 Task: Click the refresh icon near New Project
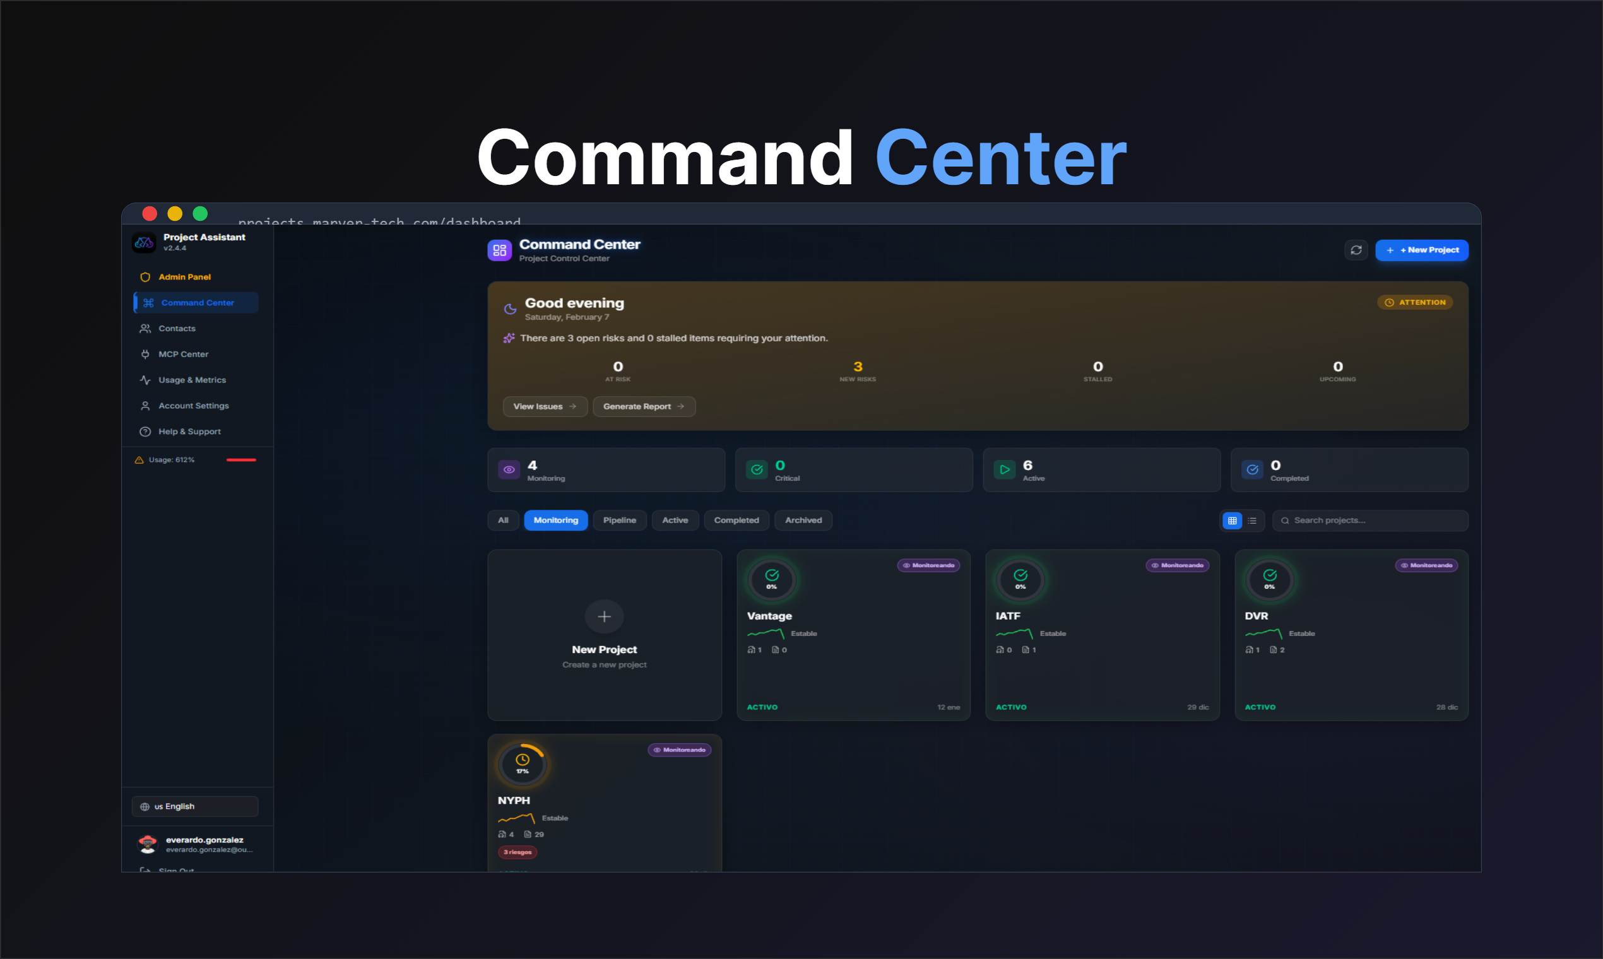click(x=1356, y=250)
